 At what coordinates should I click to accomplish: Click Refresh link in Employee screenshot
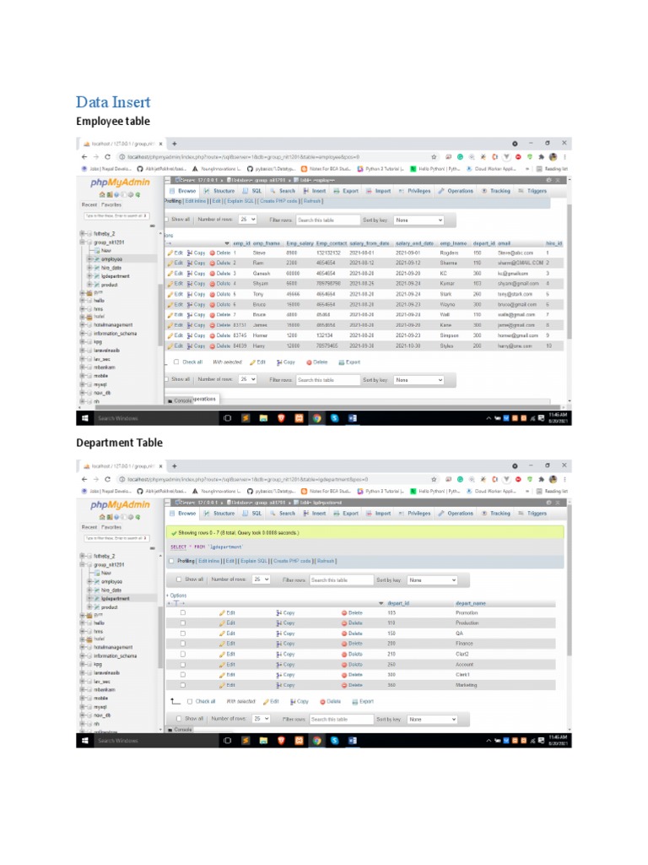[312, 201]
